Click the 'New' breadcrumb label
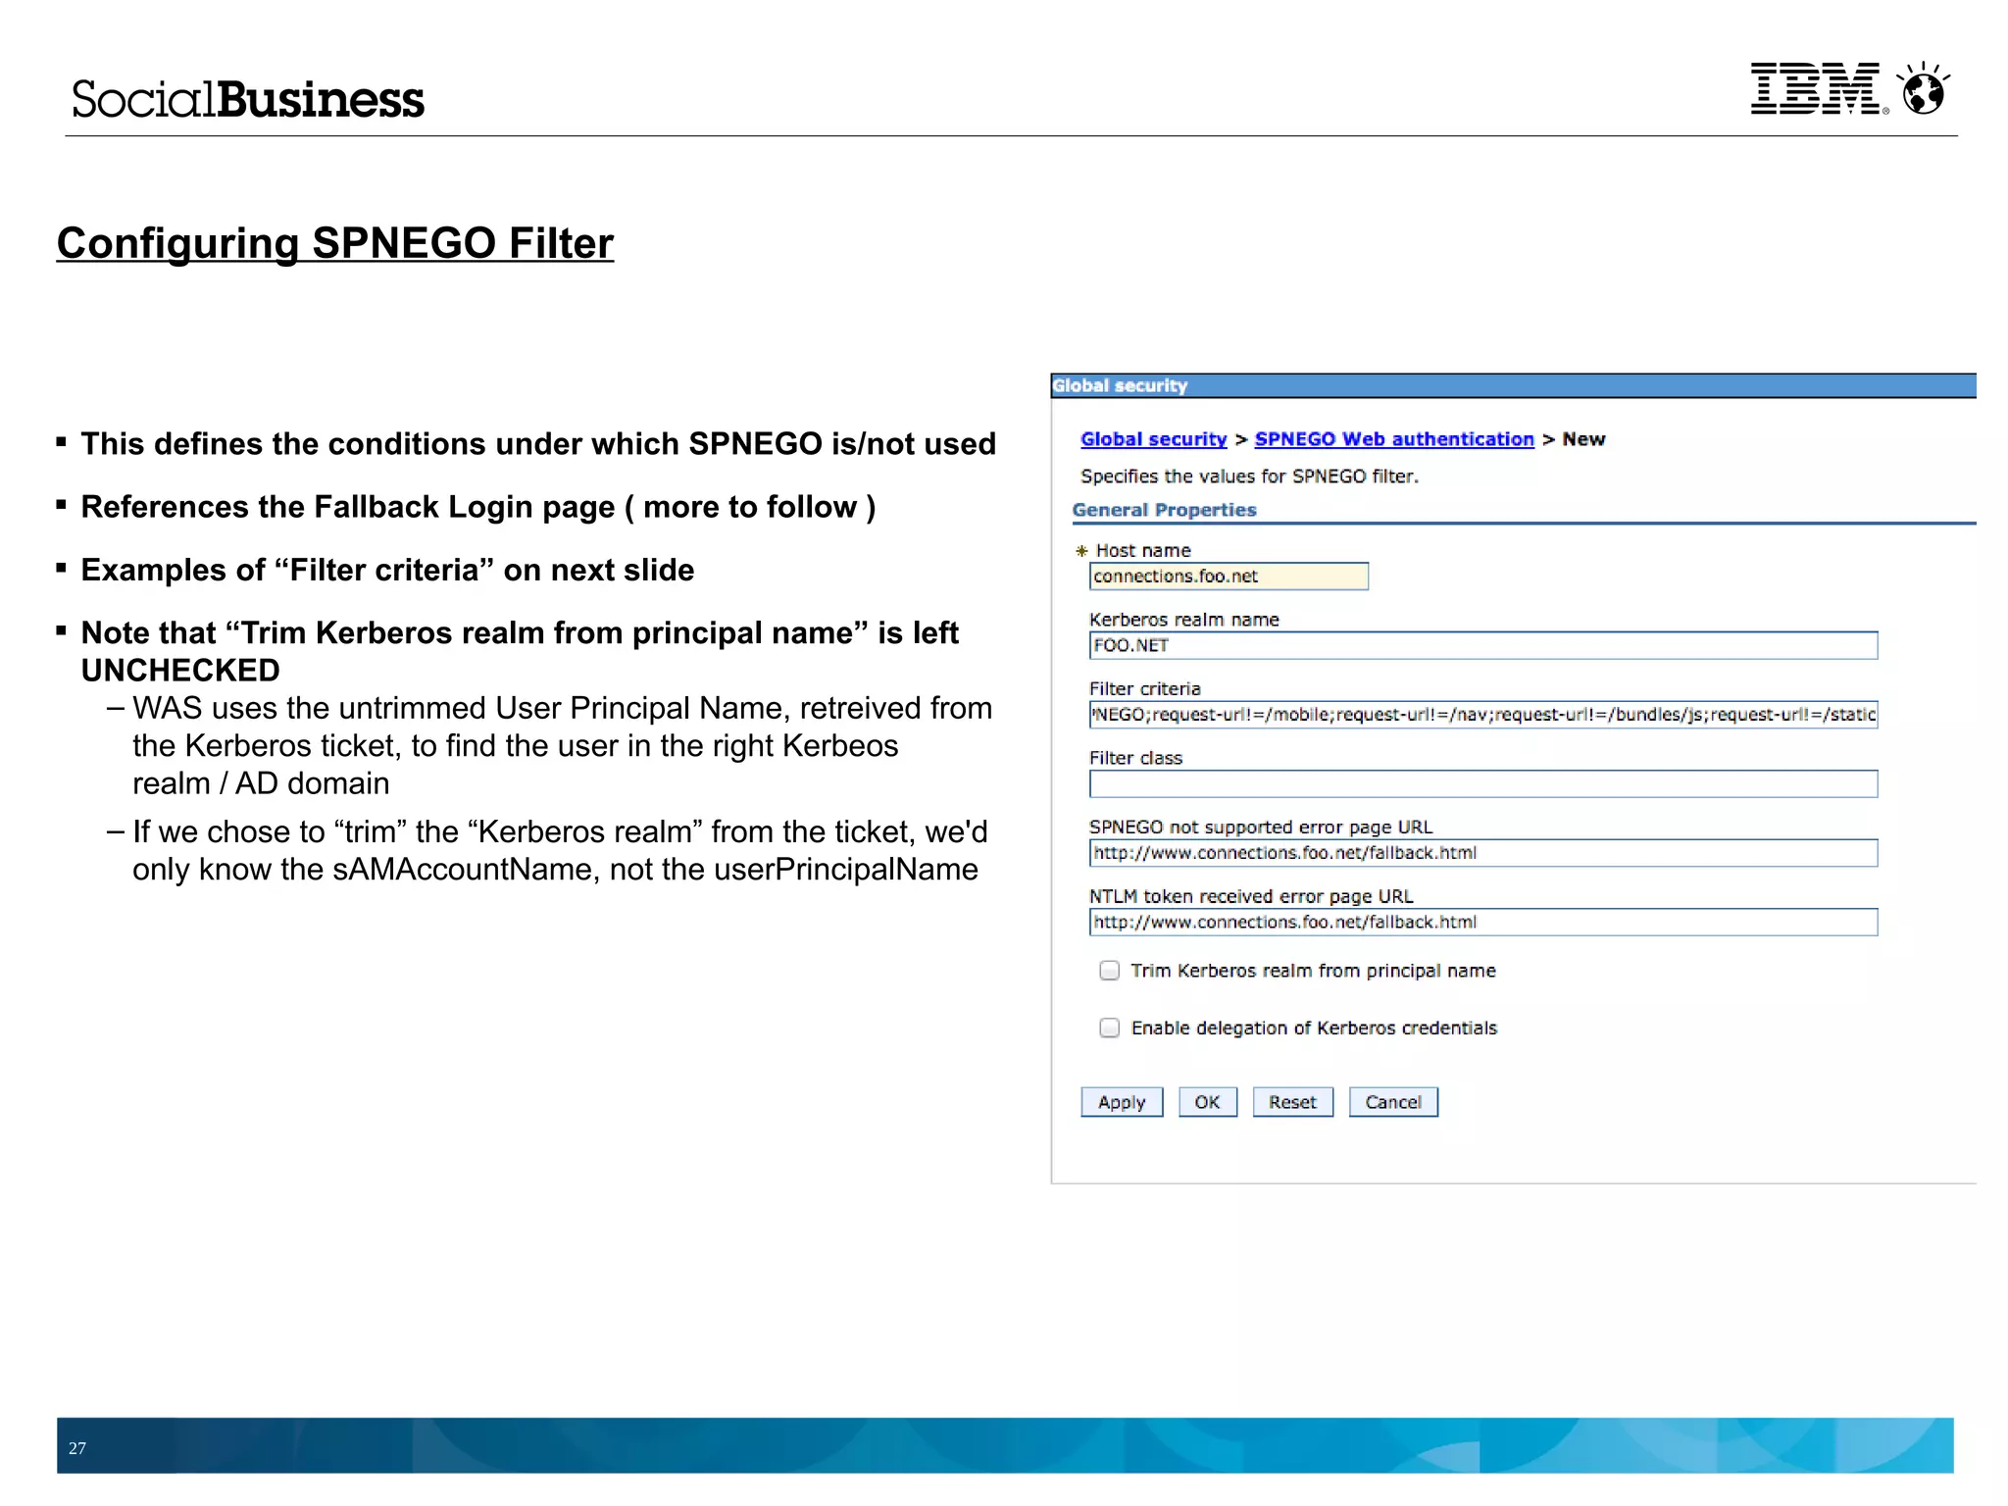This screenshot has width=2008, height=1506. pyautogui.click(x=1583, y=439)
